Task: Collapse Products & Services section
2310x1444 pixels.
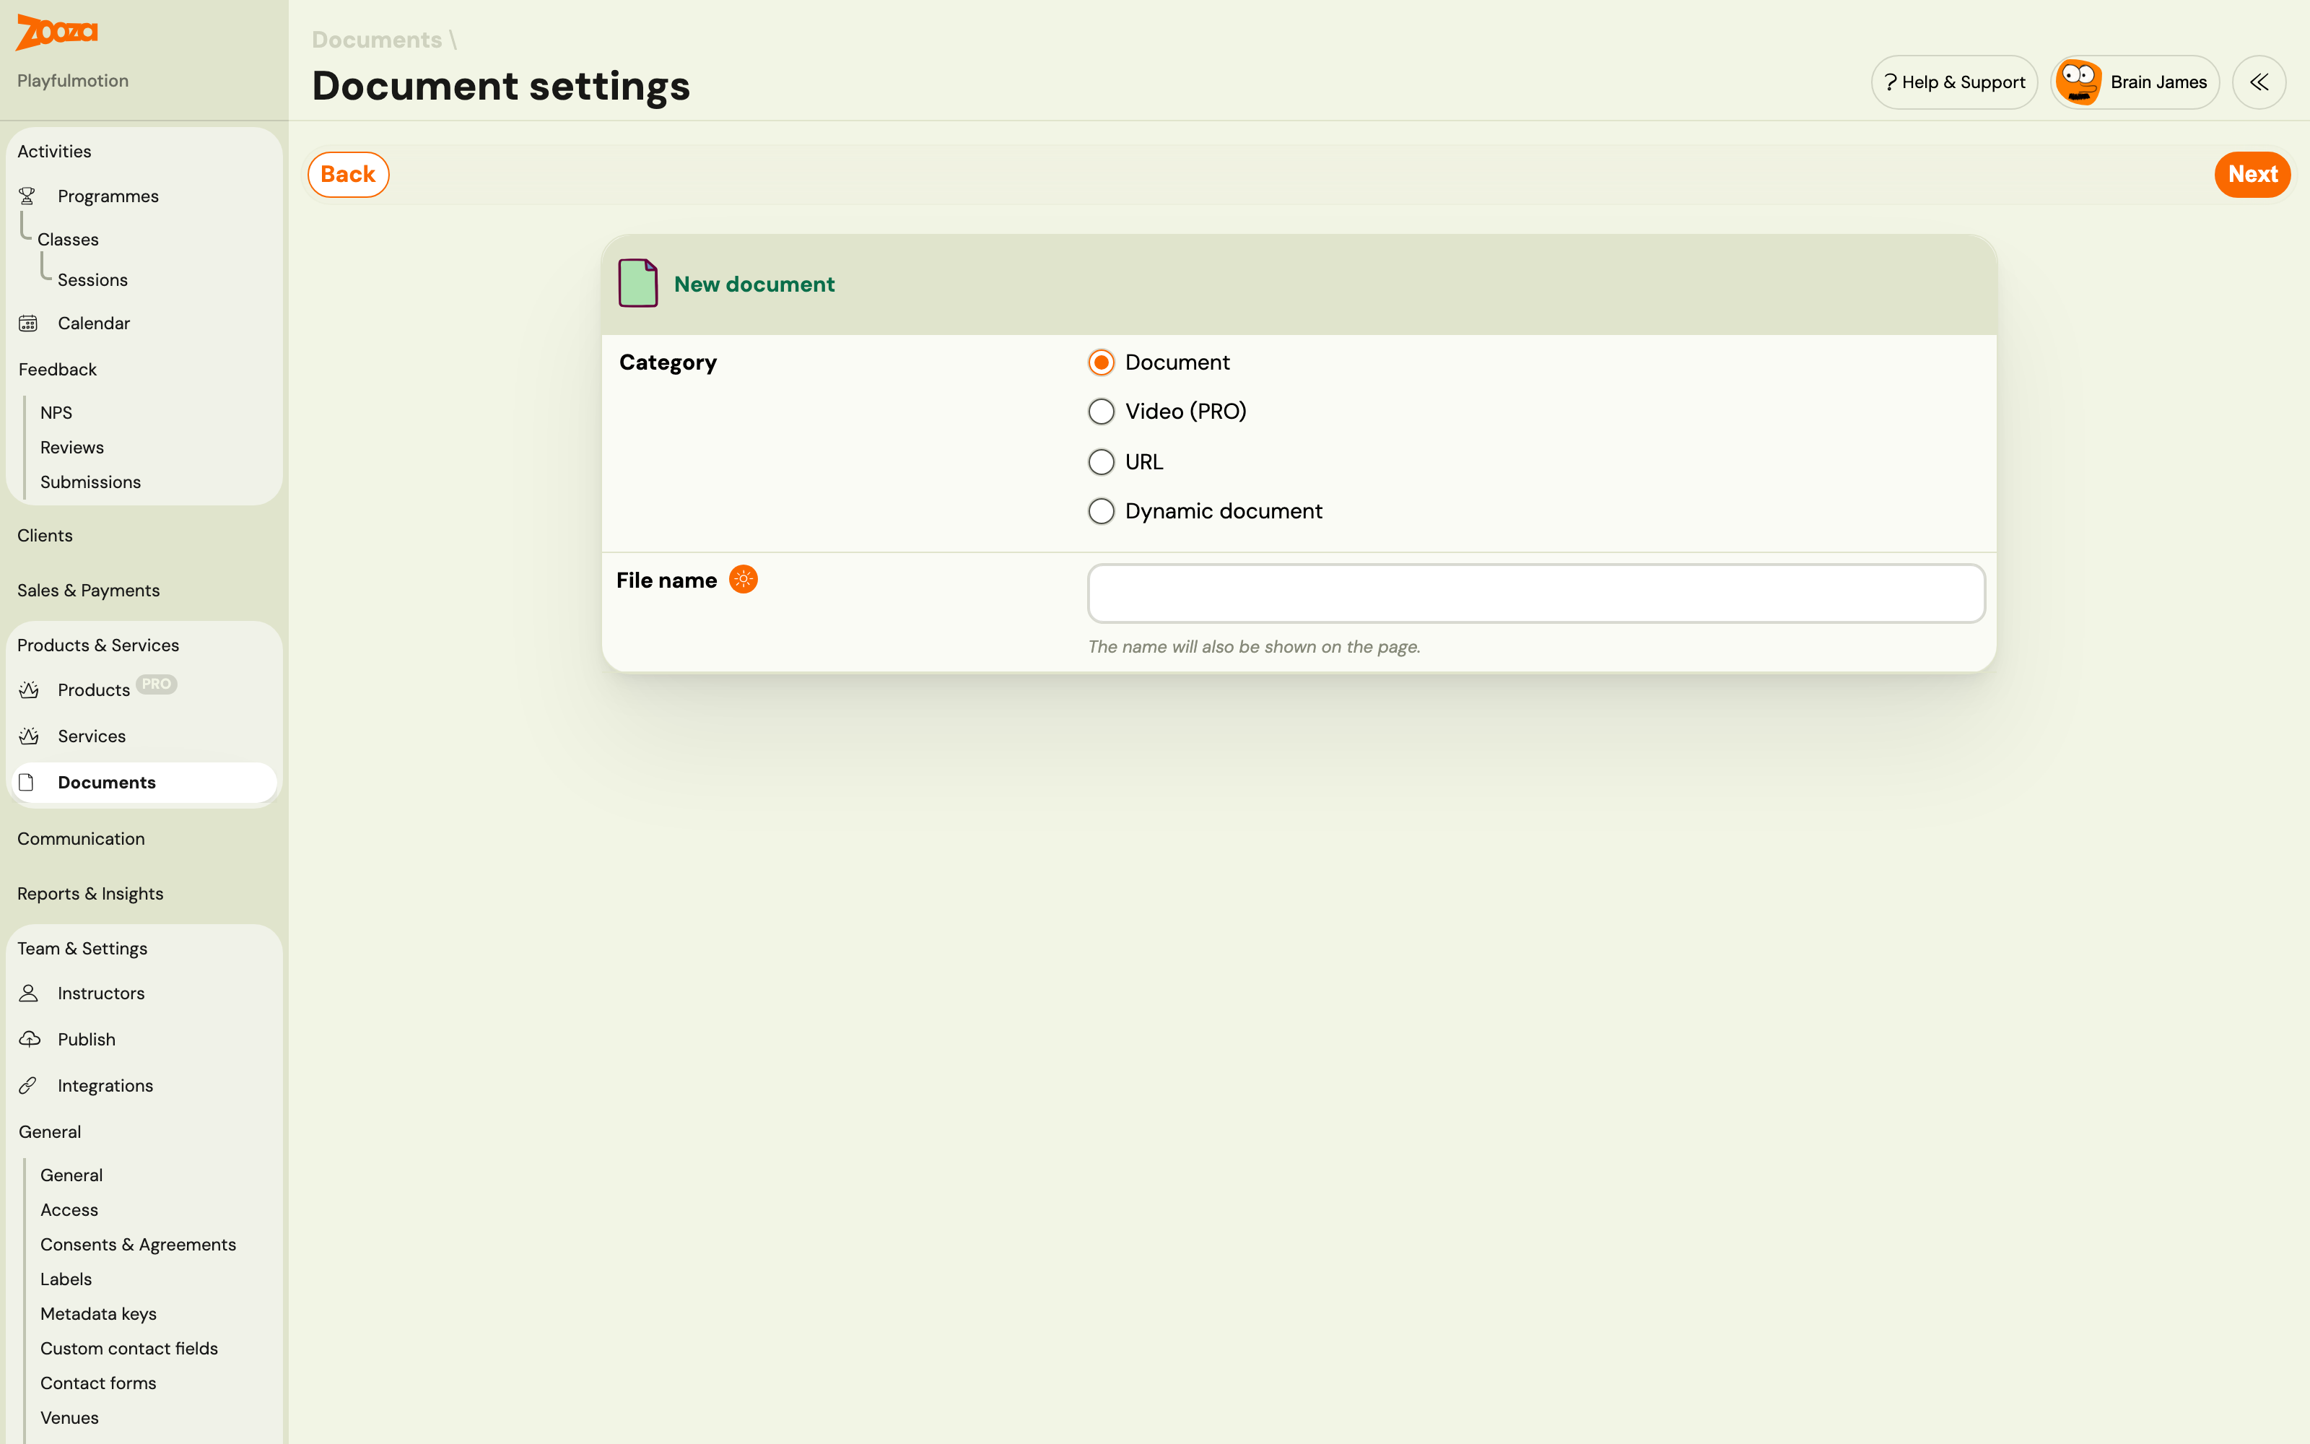Action: click(98, 645)
